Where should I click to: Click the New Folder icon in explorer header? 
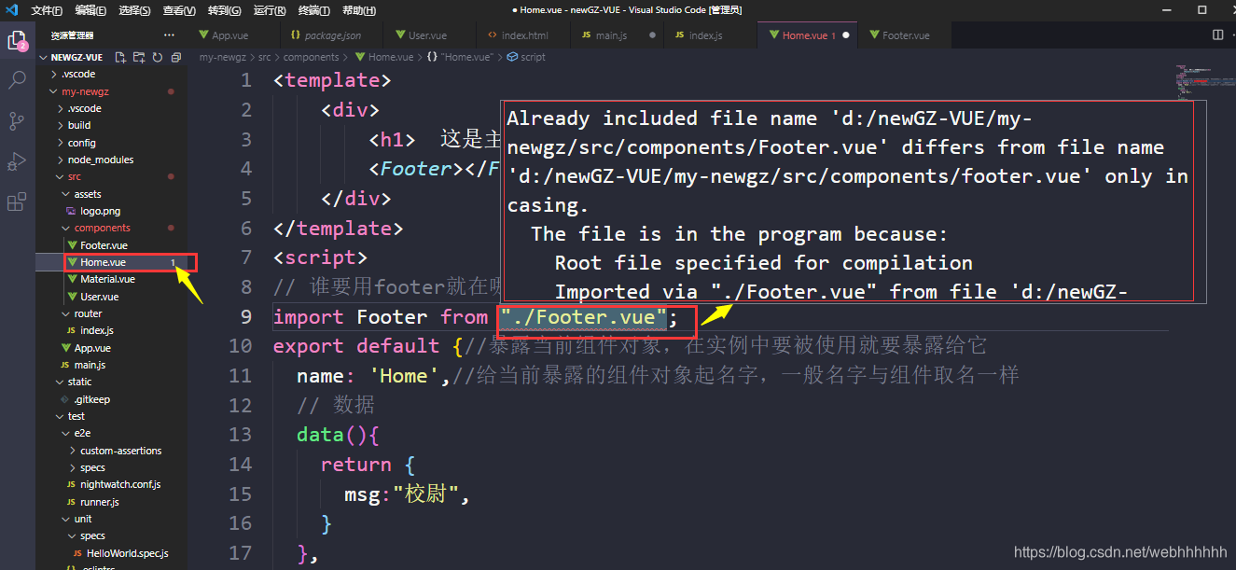139,57
